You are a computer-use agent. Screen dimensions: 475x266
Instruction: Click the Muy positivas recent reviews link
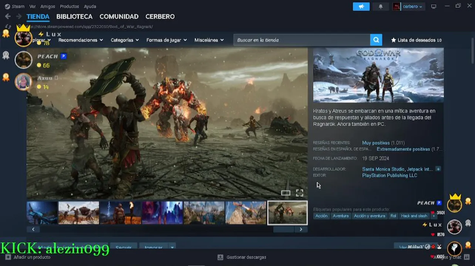(x=376, y=143)
